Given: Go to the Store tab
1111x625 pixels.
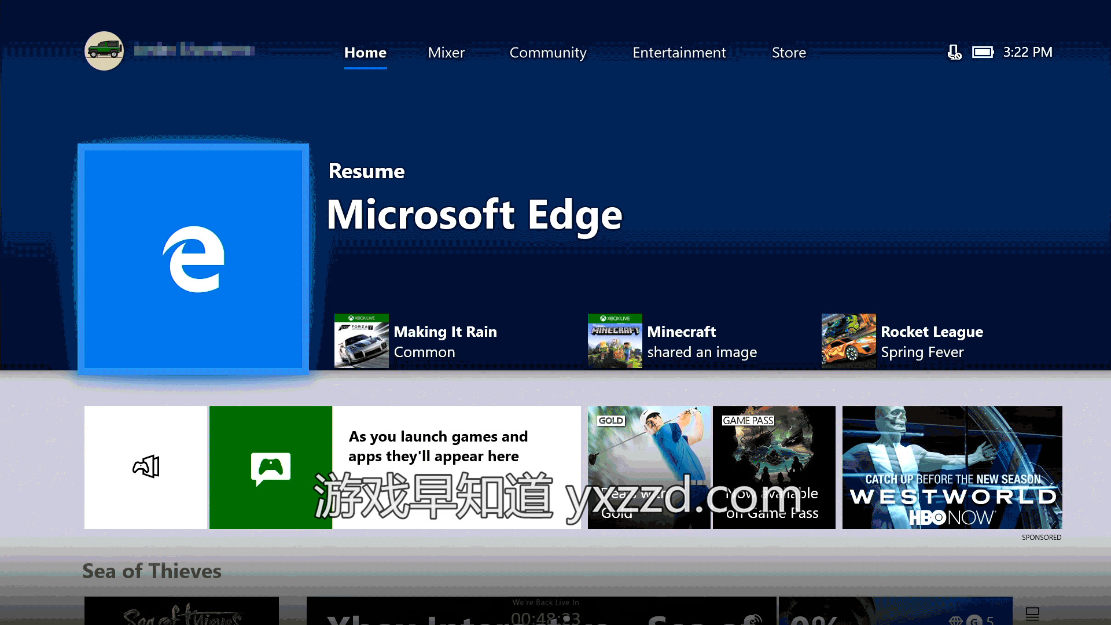Looking at the screenshot, I should pos(789,53).
